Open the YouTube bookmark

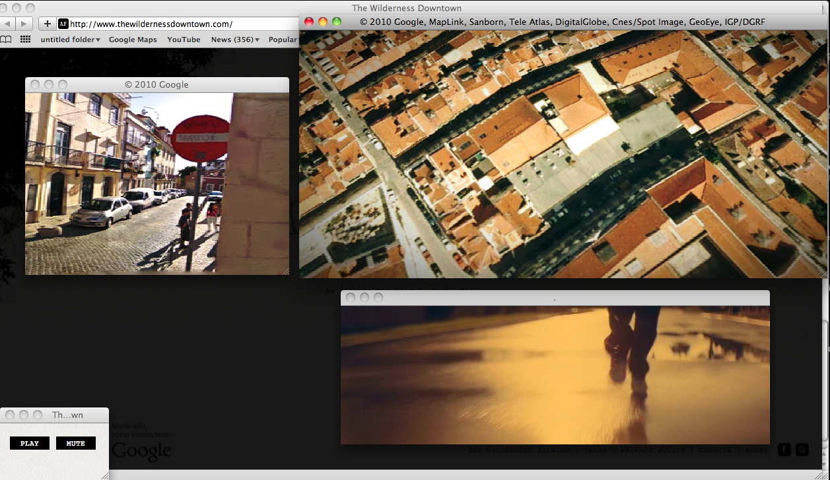pos(184,40)
